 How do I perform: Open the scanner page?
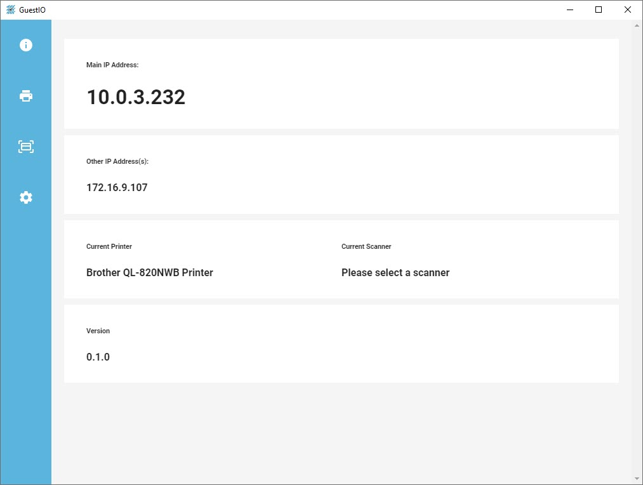point(25,147)
